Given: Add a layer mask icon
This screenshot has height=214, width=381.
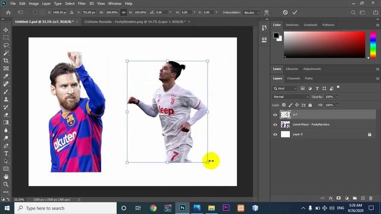Looking at the screenshot, I should click(339, 198).
